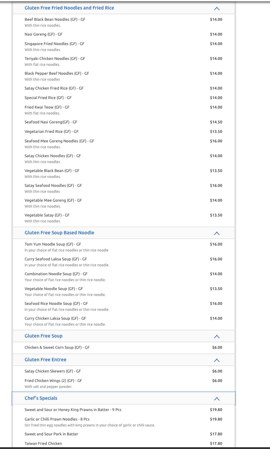Select Nasi Goreng (GF) item
270x449 pixels.
pyautogui.click(x=43, y=34)
